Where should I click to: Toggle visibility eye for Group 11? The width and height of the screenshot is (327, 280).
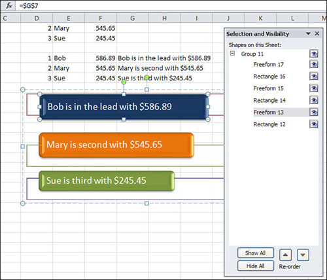(x=314, y=54)
